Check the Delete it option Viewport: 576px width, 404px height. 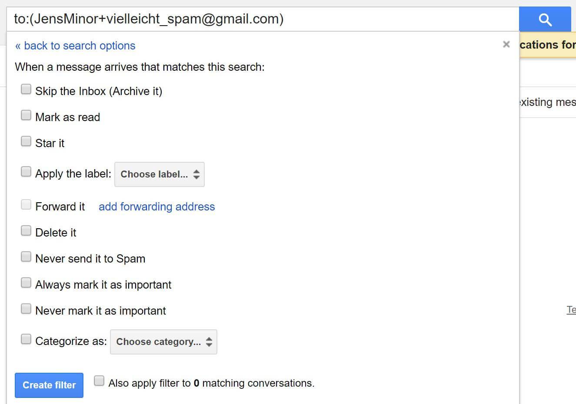[x=26, y=231]
